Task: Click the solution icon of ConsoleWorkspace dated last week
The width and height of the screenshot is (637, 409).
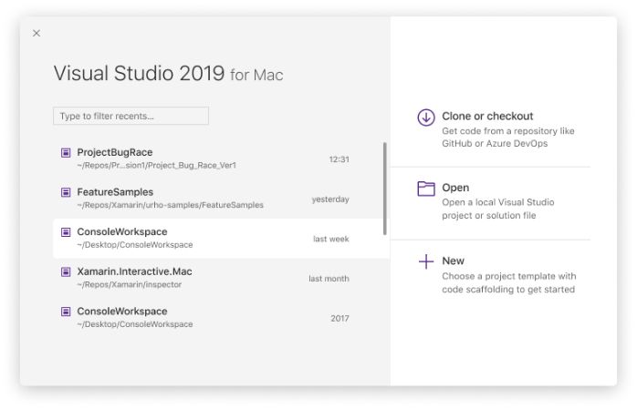Action: pos(66,232)
